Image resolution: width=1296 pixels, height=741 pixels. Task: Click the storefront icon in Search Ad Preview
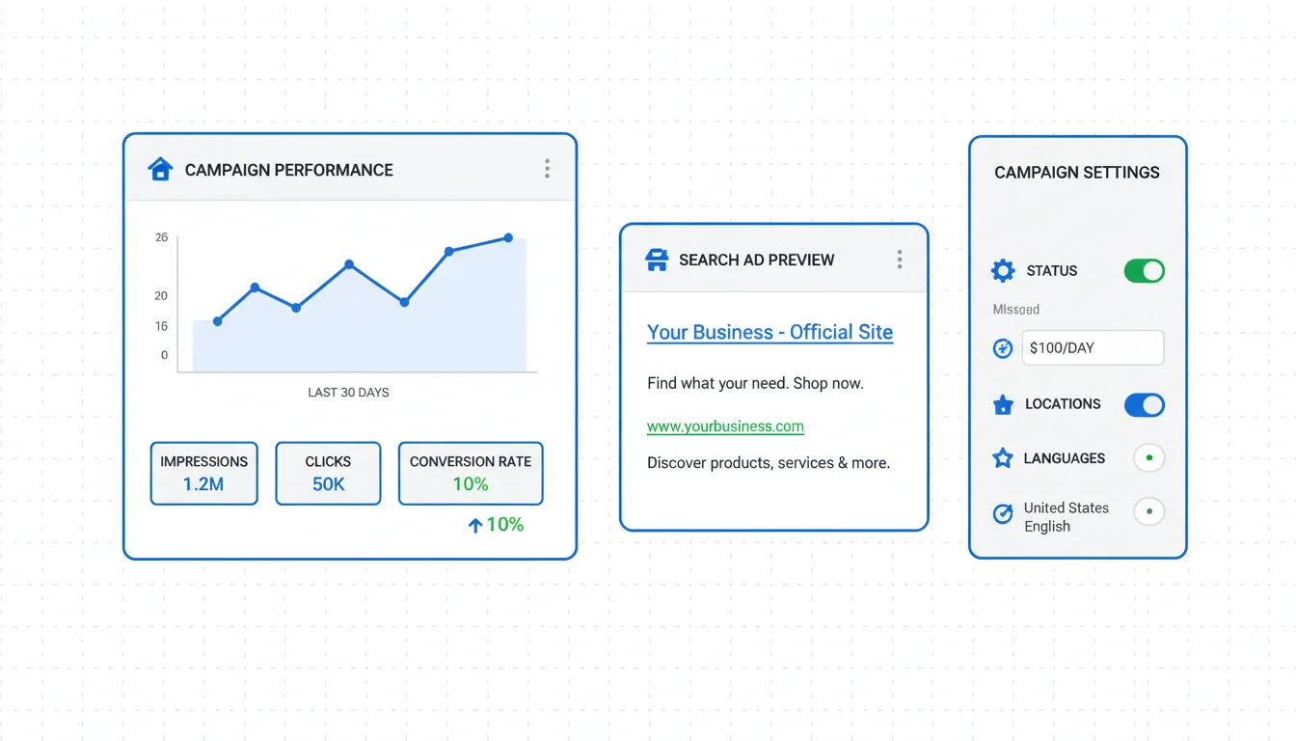(x=657, y=260)
